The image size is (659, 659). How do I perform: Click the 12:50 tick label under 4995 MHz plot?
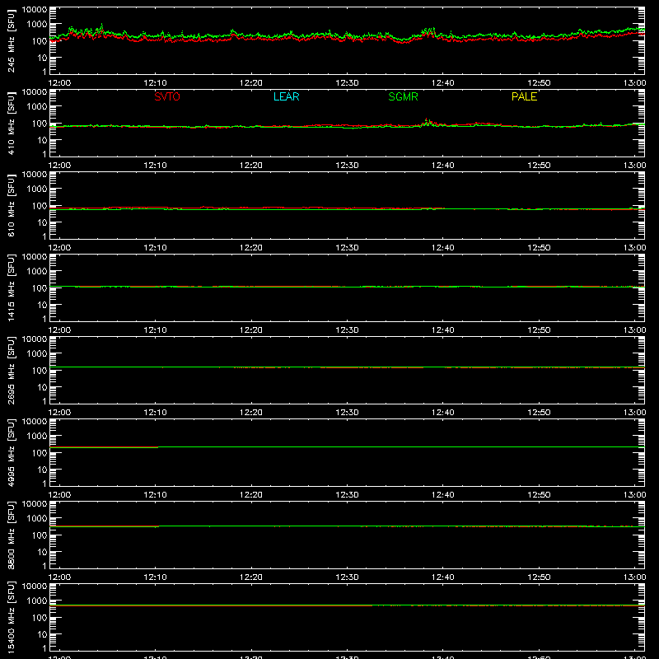point(539,495)
